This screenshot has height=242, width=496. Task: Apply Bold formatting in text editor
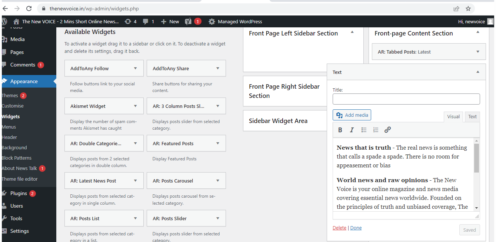340,130
